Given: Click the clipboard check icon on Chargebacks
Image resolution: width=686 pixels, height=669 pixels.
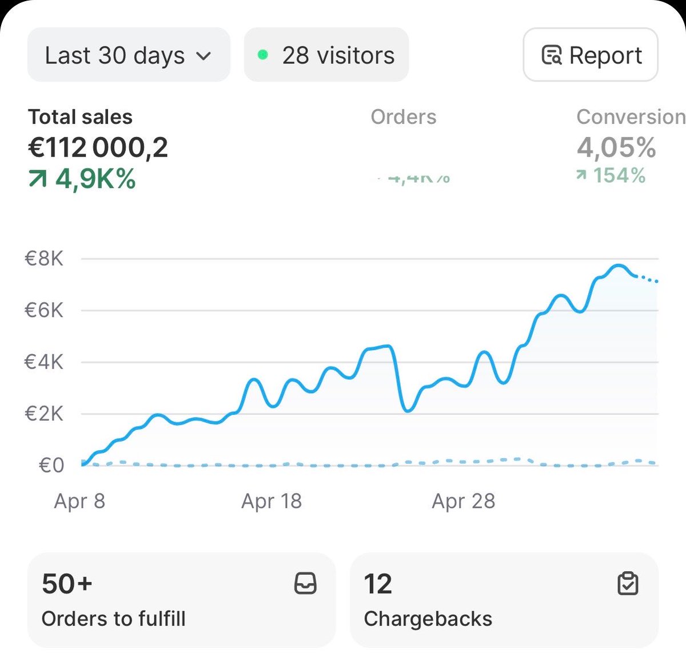Looking at the screenshot, I should click(x=628, y=584).
